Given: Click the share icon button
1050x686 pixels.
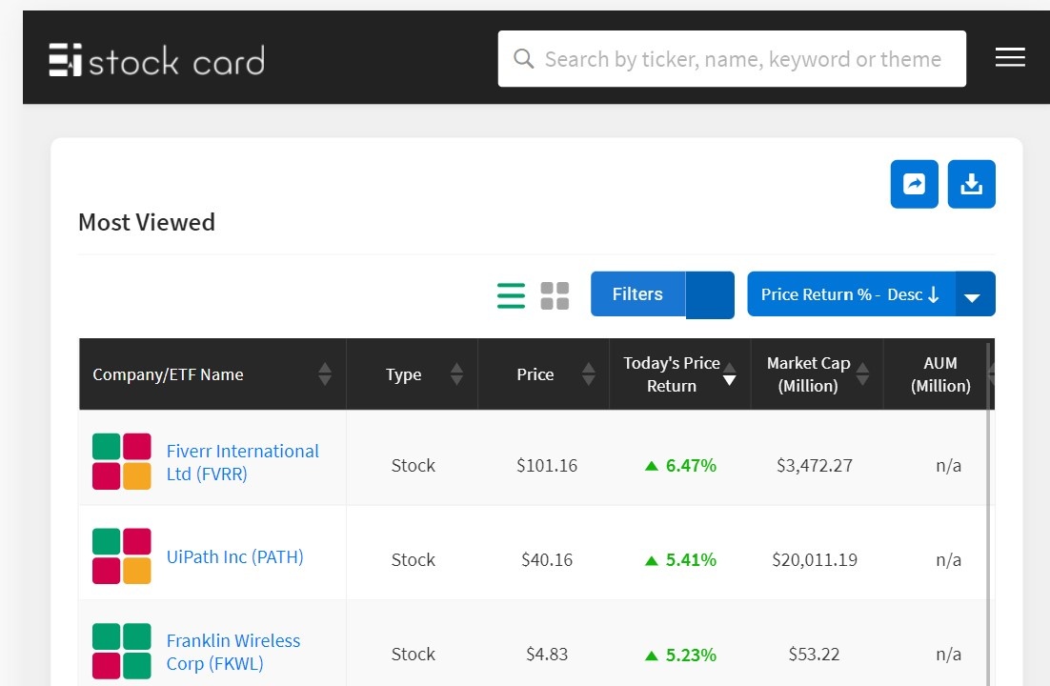Looking at the screenshot, I should point(914,184).
